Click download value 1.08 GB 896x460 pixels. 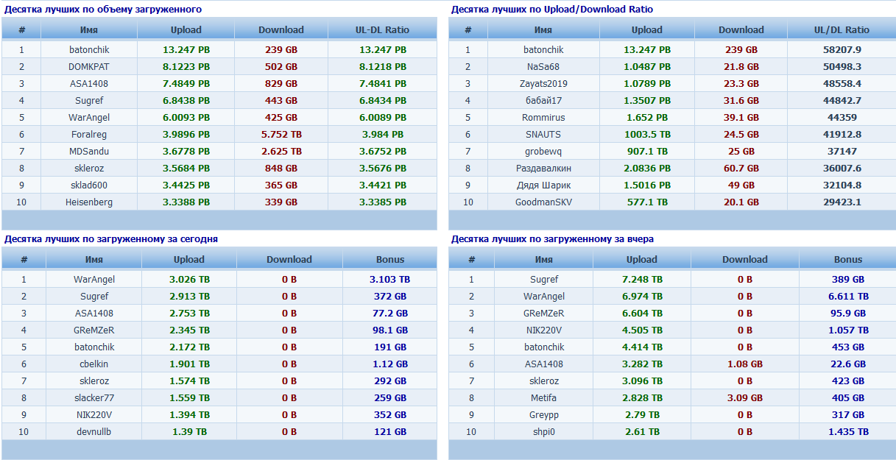(745, 364)
